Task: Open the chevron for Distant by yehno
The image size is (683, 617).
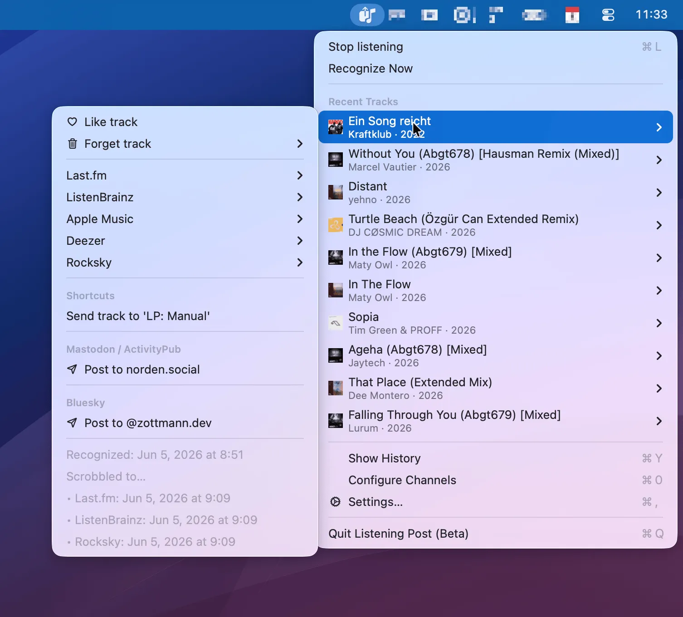Action: pos(659,193)
